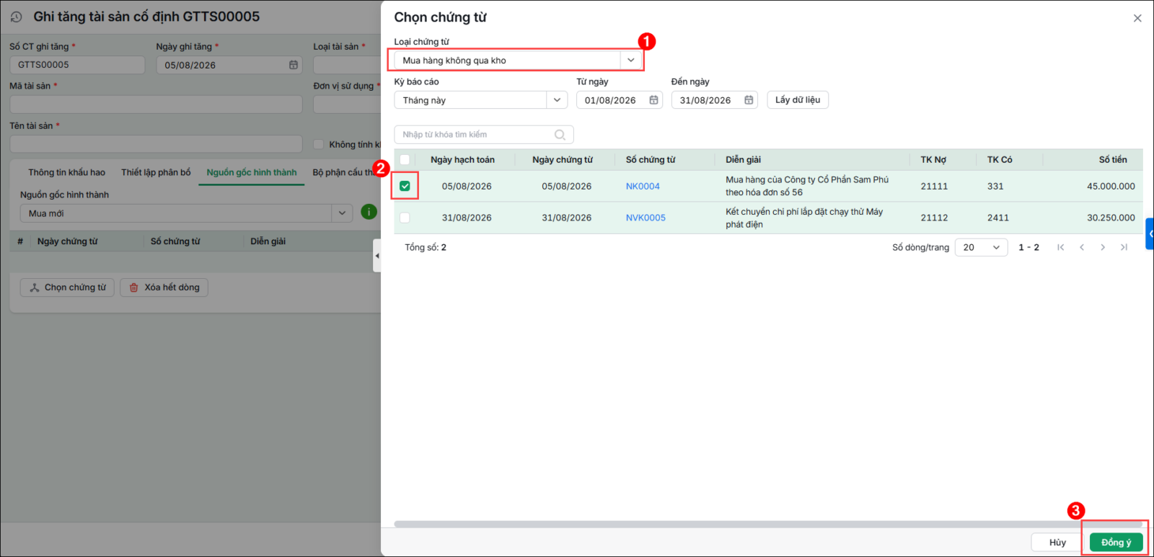The image size is (1154, 557).
Task: Go to previous page of results
Action: click(1081, 247)
